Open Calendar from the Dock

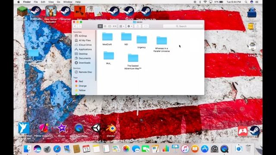86,149
